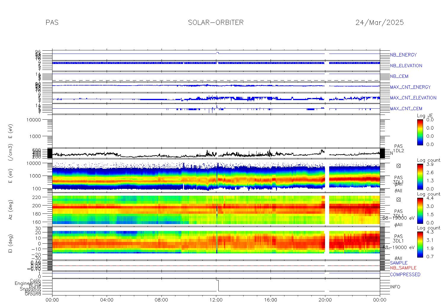Click the Engineering mode label

point(28,284)
